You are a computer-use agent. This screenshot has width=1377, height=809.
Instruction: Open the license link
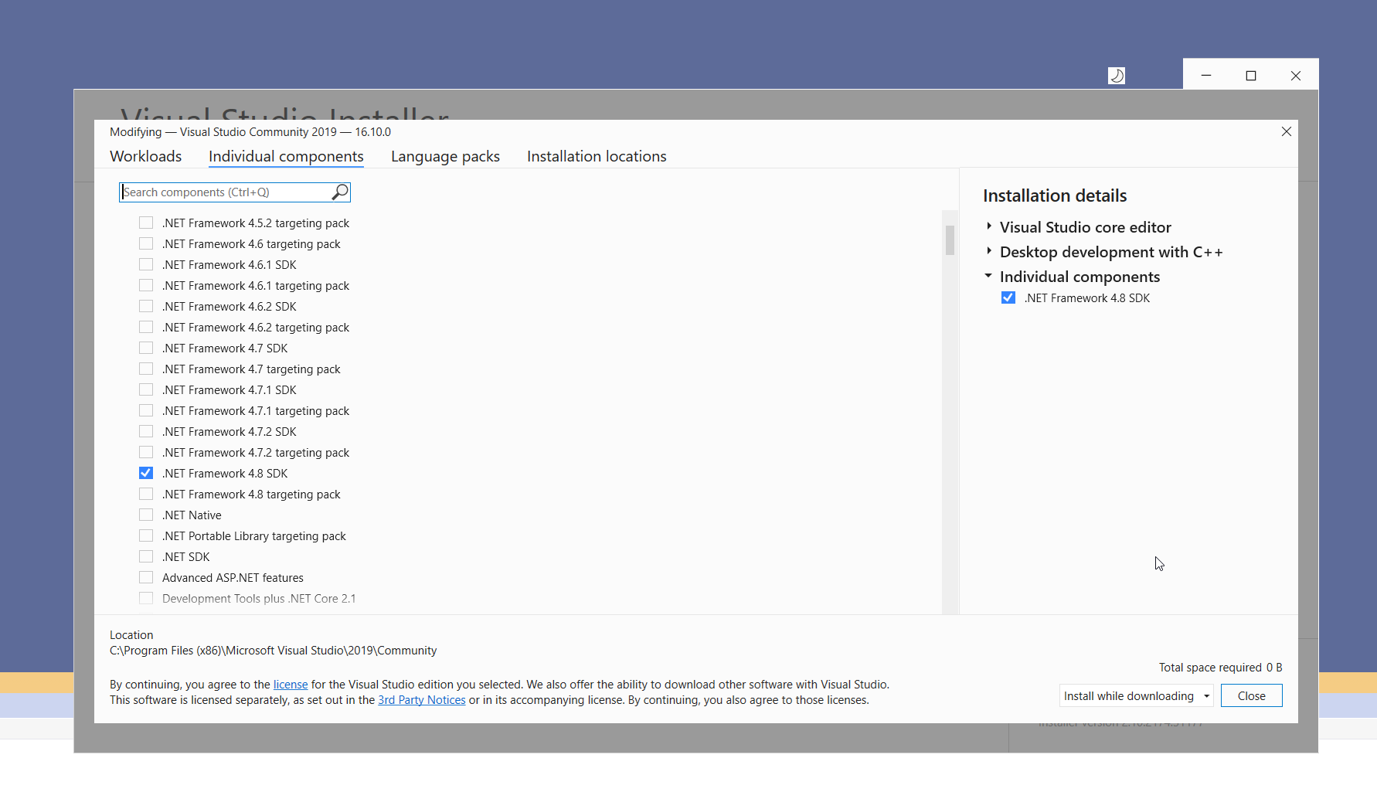coord(290,684)
